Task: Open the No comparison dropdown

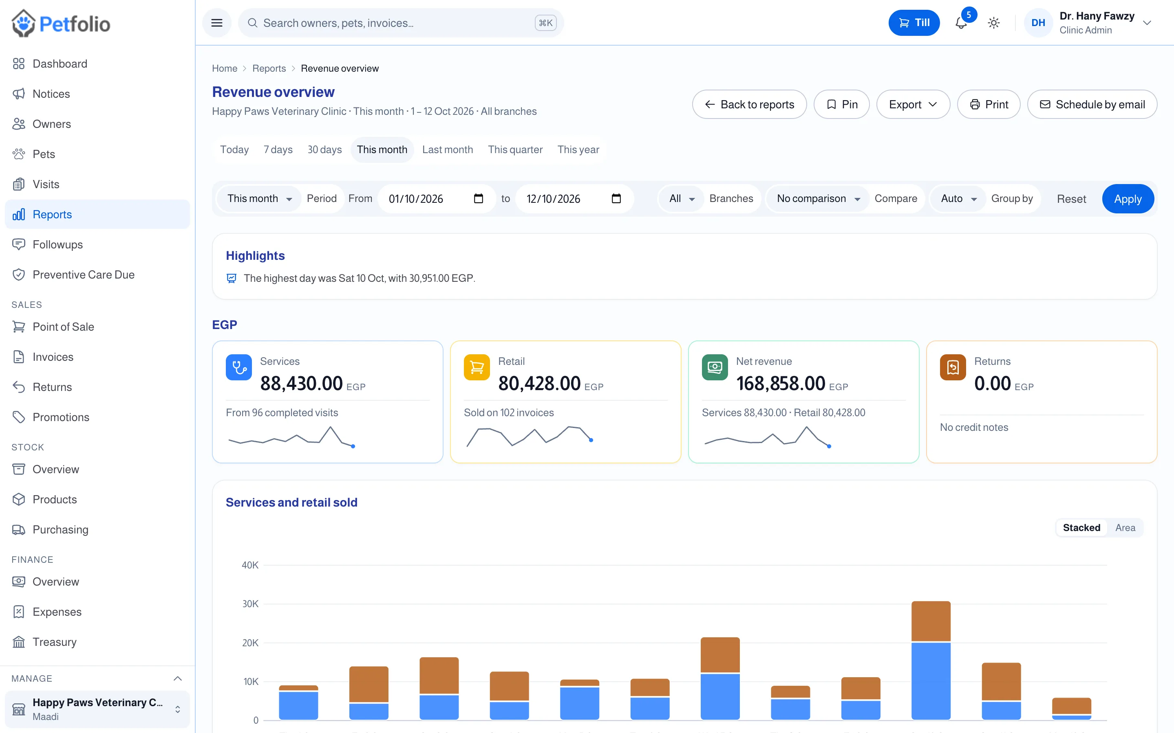Action: click(x=818, y=198)
